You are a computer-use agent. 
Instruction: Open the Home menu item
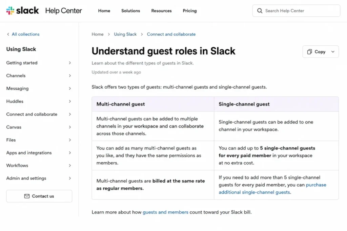pos(104,11)
